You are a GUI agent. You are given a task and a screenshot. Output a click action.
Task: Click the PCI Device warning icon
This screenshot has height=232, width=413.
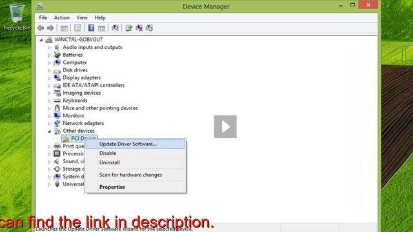coord(66,139)
